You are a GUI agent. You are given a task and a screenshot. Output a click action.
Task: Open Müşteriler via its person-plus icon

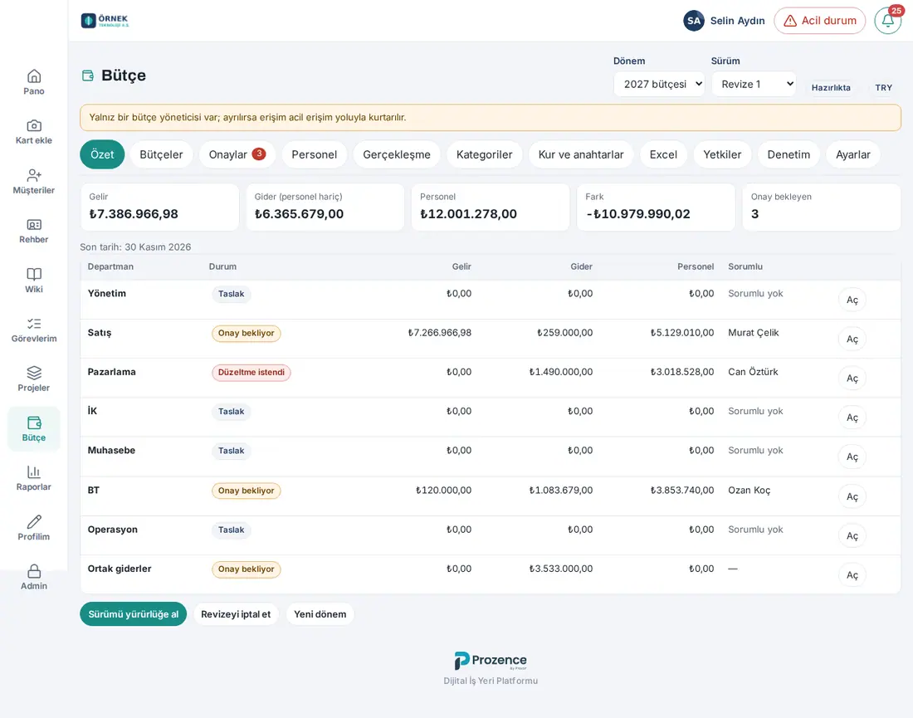click(34, 175)
